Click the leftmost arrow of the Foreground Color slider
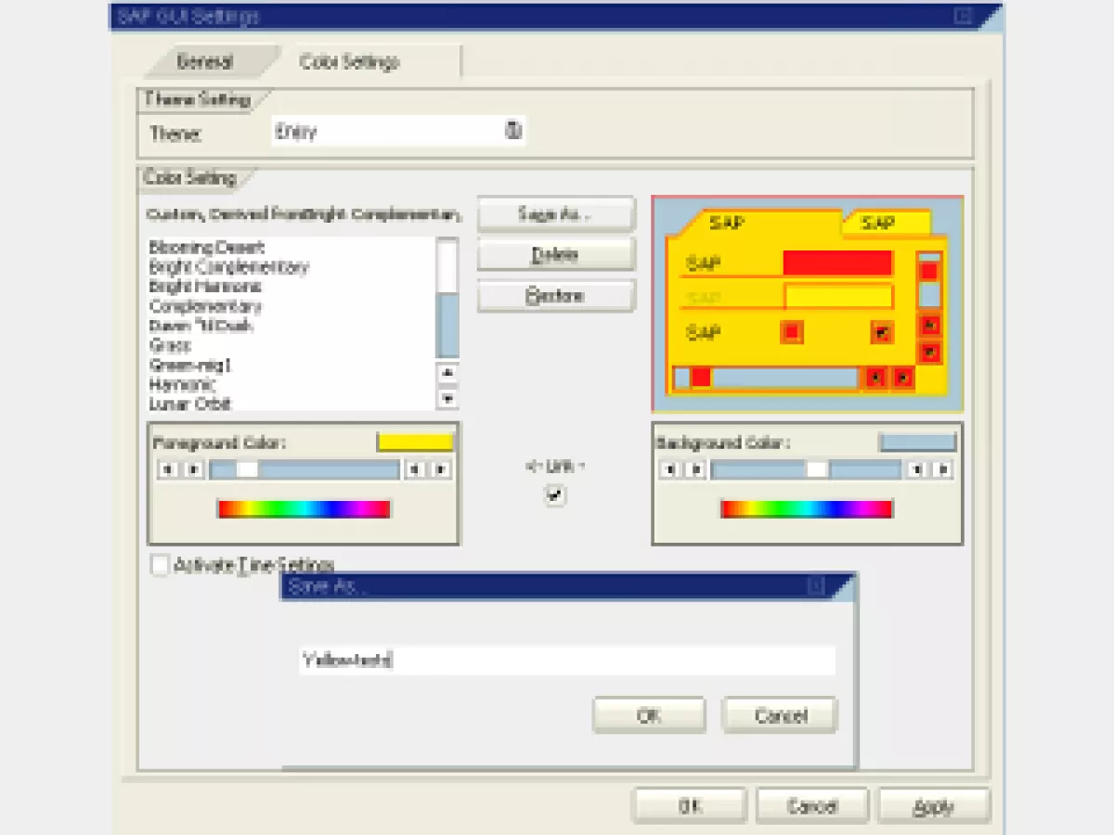 (167, 469)
